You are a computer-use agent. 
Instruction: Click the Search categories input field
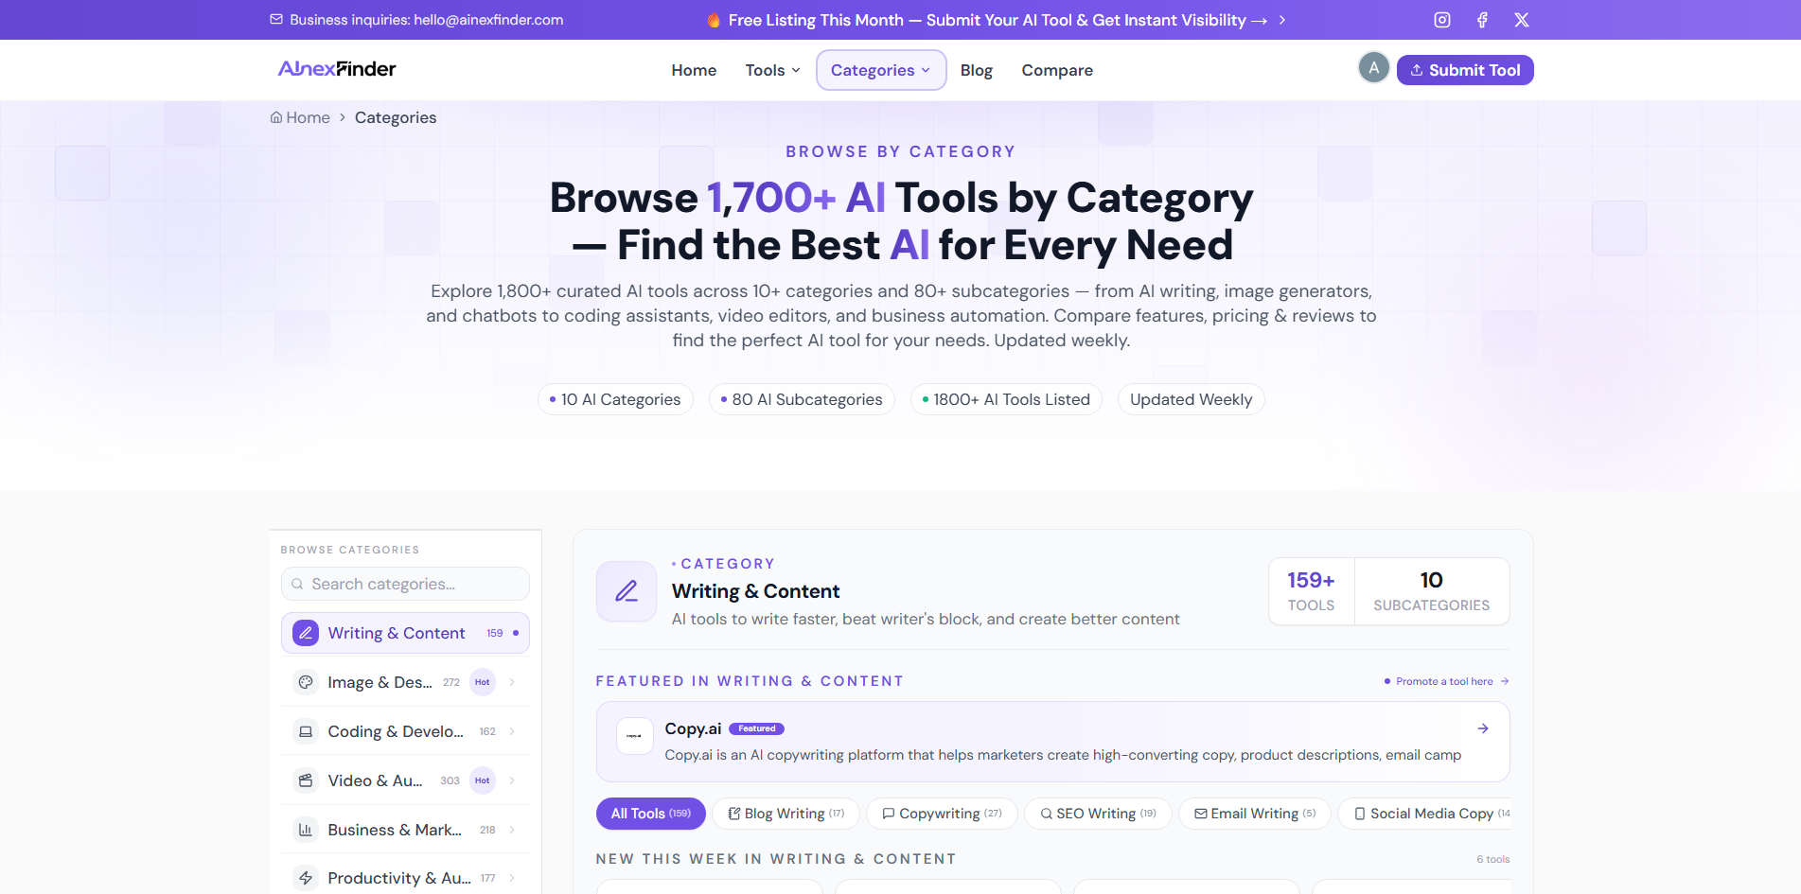click(405, 584)
